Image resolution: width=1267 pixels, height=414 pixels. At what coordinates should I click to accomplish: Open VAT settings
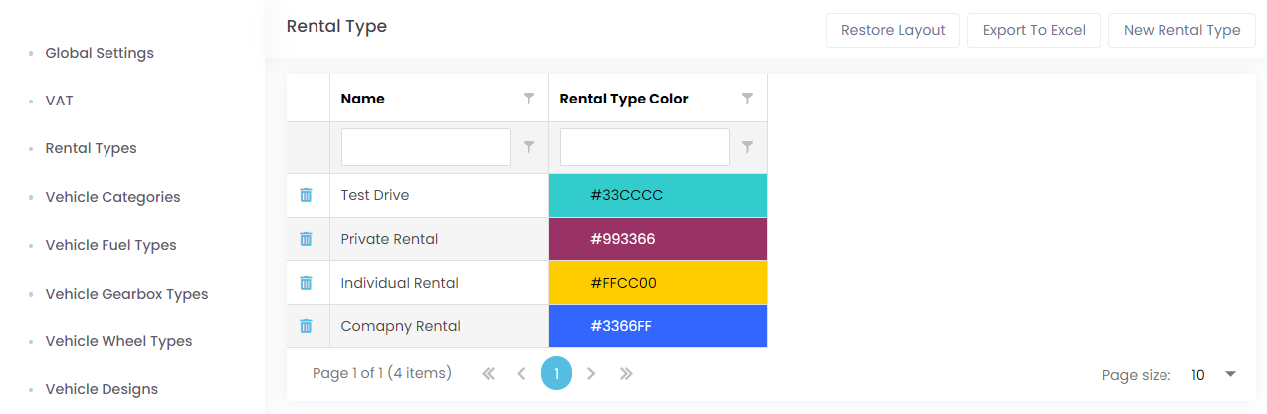tap(59, 101)
